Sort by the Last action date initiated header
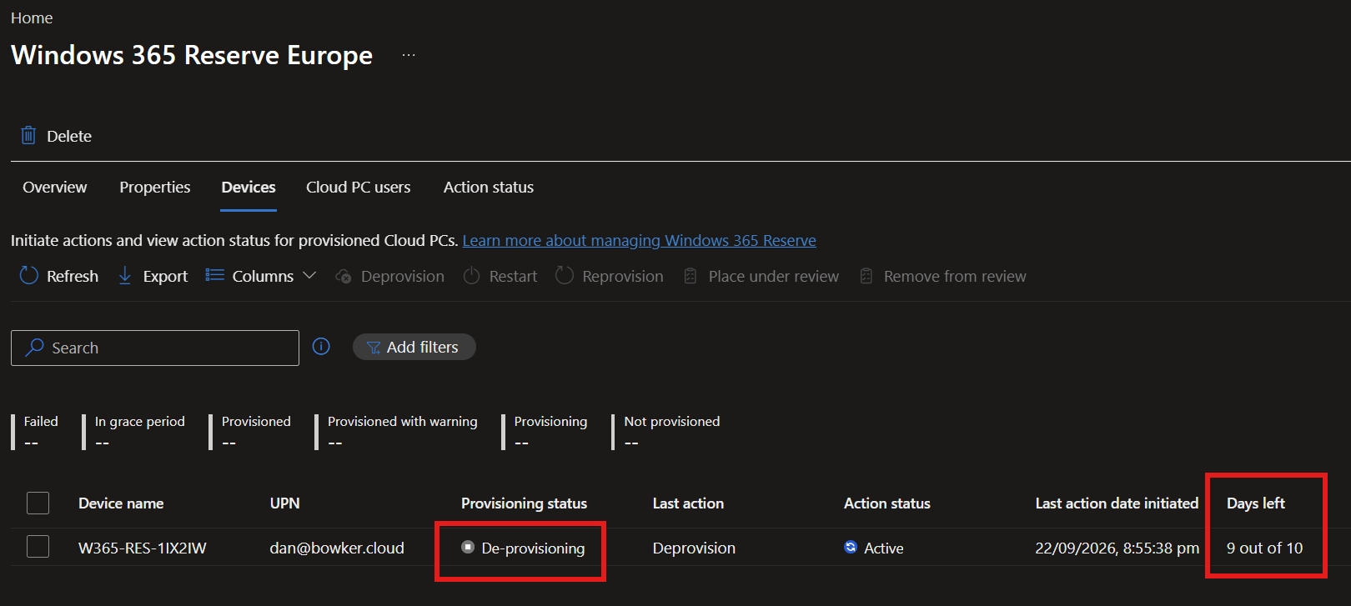Viewport: 1351px width, 606px height. click(1117, 503)
